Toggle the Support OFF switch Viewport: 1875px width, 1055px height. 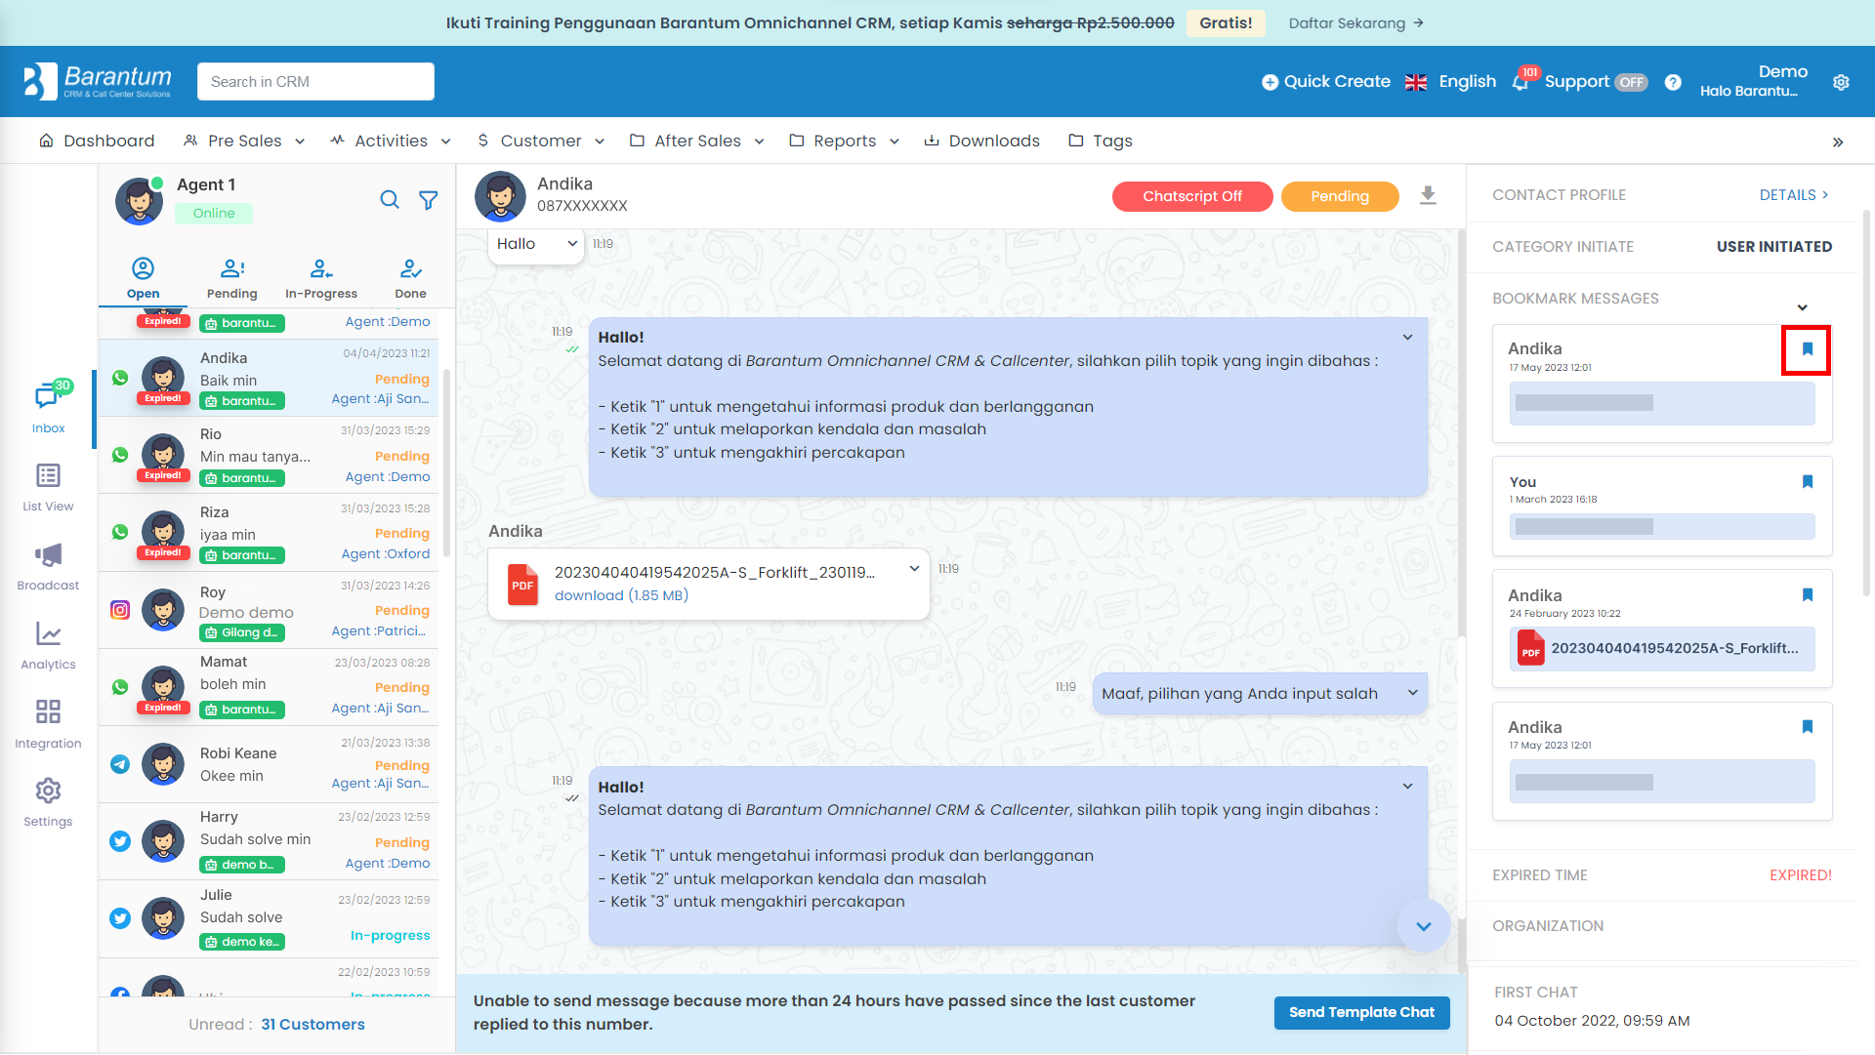1631,82
